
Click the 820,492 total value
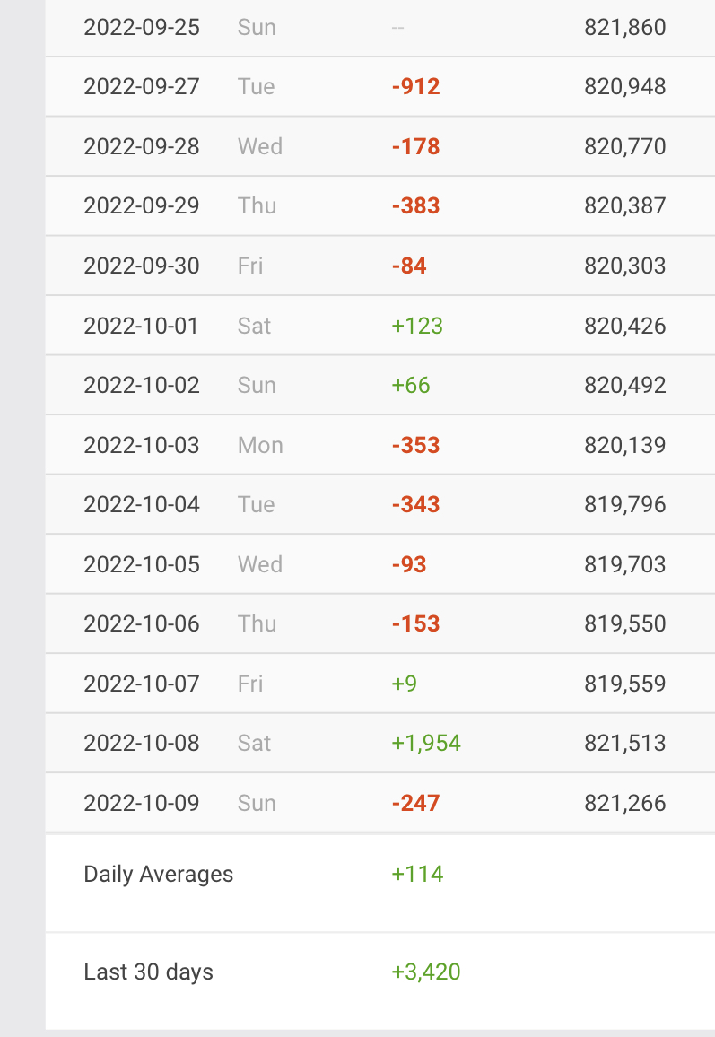click(x=625, y=386)
